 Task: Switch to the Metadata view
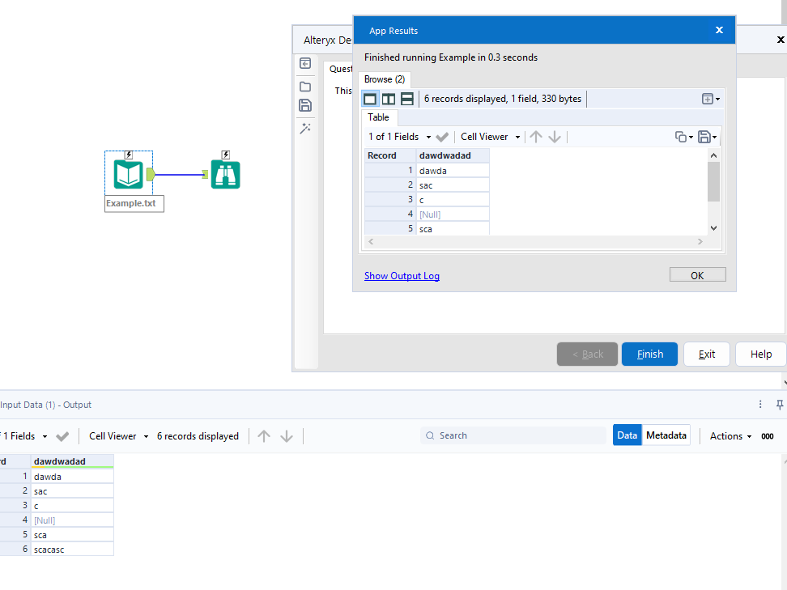(x=666, y=435)
